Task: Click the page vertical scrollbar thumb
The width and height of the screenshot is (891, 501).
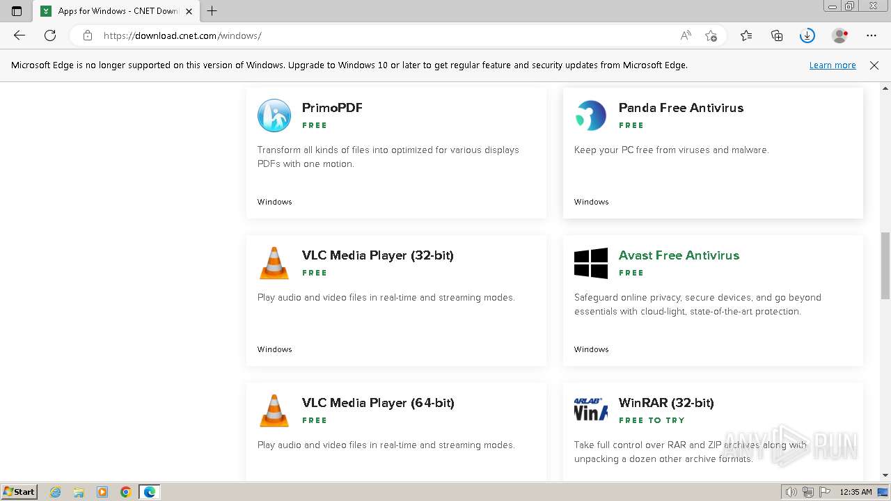Action: 885,266
